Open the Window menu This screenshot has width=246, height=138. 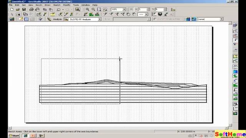pos(85,5)
